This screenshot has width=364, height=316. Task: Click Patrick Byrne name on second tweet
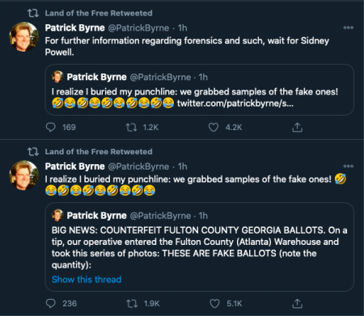tap(74, 166)
